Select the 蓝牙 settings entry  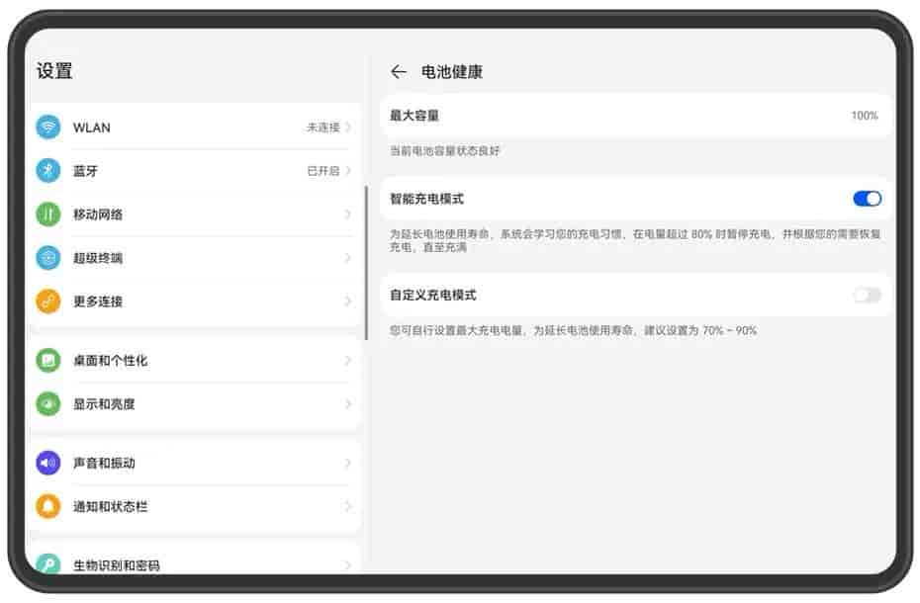pyautogui.click(x=195, y=171)
